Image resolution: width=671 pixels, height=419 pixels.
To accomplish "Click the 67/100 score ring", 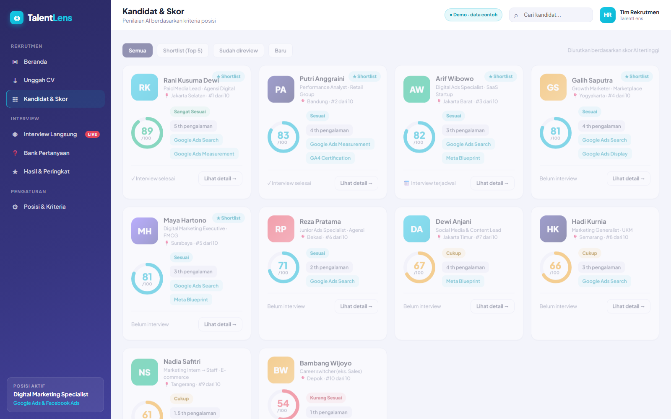I will click(419, 267).
